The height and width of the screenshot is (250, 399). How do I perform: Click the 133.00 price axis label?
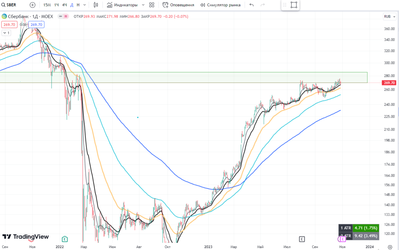point(390,214)
